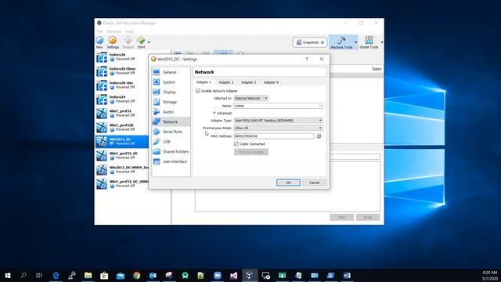Toggle the Cable Connected checkbox
Viewport: 501px width, 282px height.
pyautogui.click(x=236, y=144)
